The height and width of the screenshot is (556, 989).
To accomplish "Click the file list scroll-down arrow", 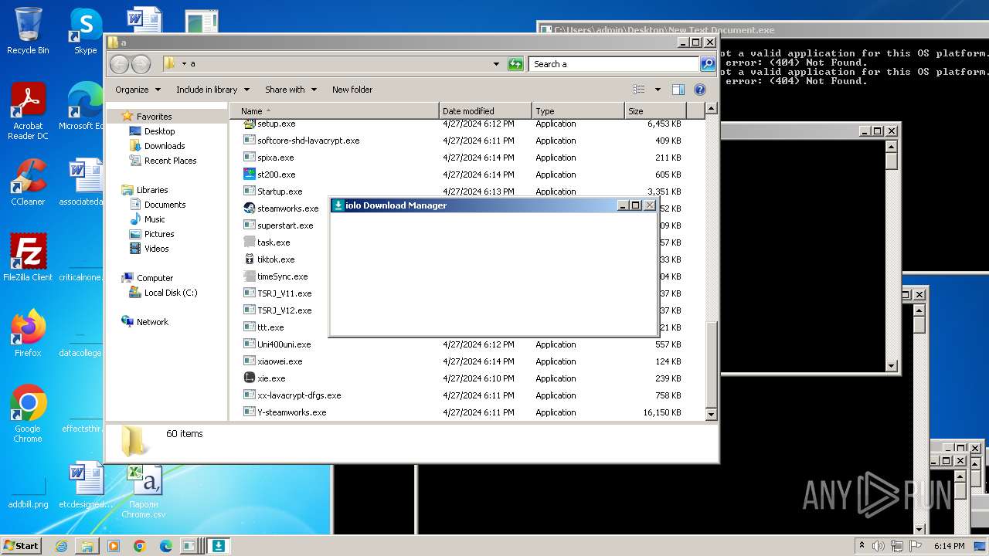I will pyautogui.click(x=712, y=415).
